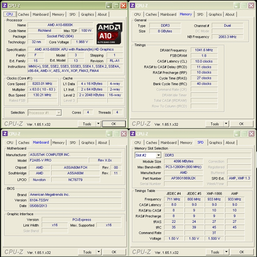Click Tools button in Mainboard window
The image size is (257, 257).
pyautogui.click(x=87, y=252)
